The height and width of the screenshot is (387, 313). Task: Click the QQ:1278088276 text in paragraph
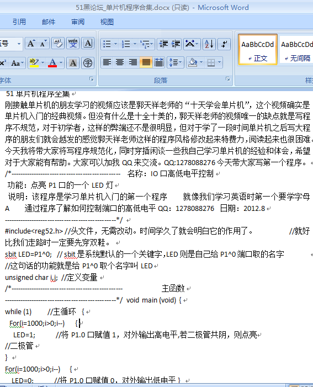(x=190, y=163)
